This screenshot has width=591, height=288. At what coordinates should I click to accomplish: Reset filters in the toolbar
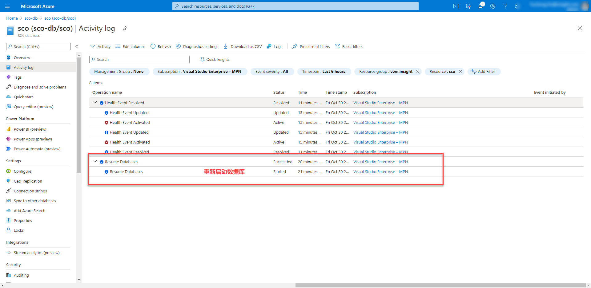(349, 46)
